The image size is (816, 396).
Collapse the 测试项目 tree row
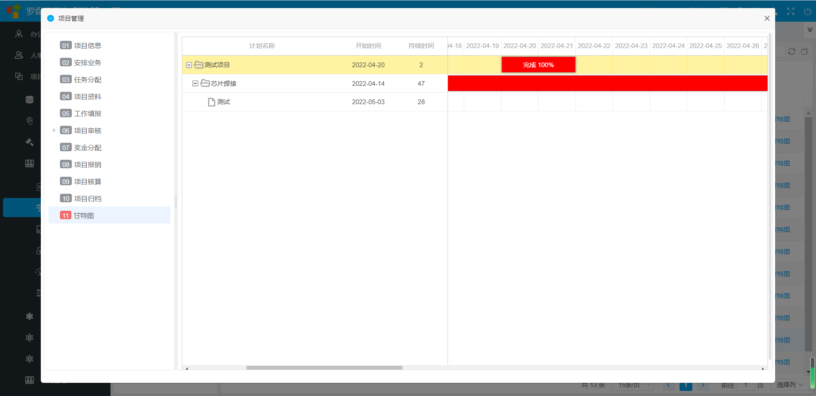point(189,65)
